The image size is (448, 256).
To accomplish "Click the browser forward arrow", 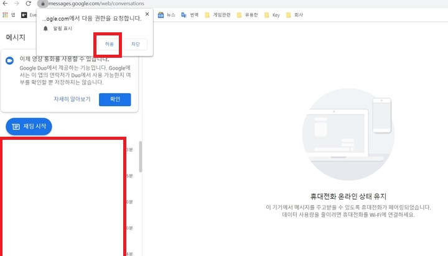I will click(17, 4).
